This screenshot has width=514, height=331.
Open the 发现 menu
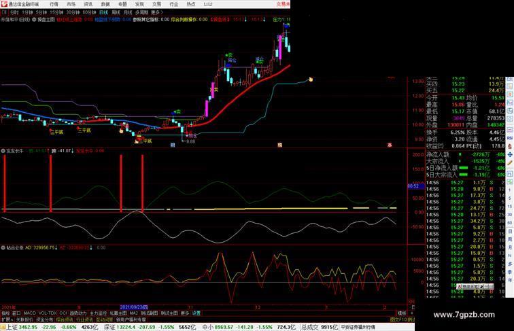pos(139,4)
